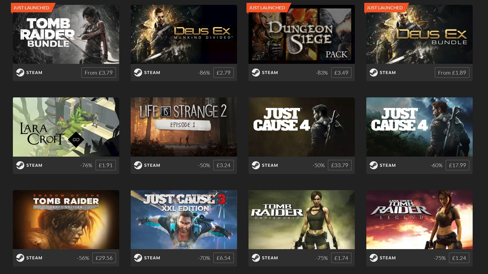Click the Steam icon under Tomb Raider Bundle
Viewport: 488px width, 274px height.
tap(20, 73)
